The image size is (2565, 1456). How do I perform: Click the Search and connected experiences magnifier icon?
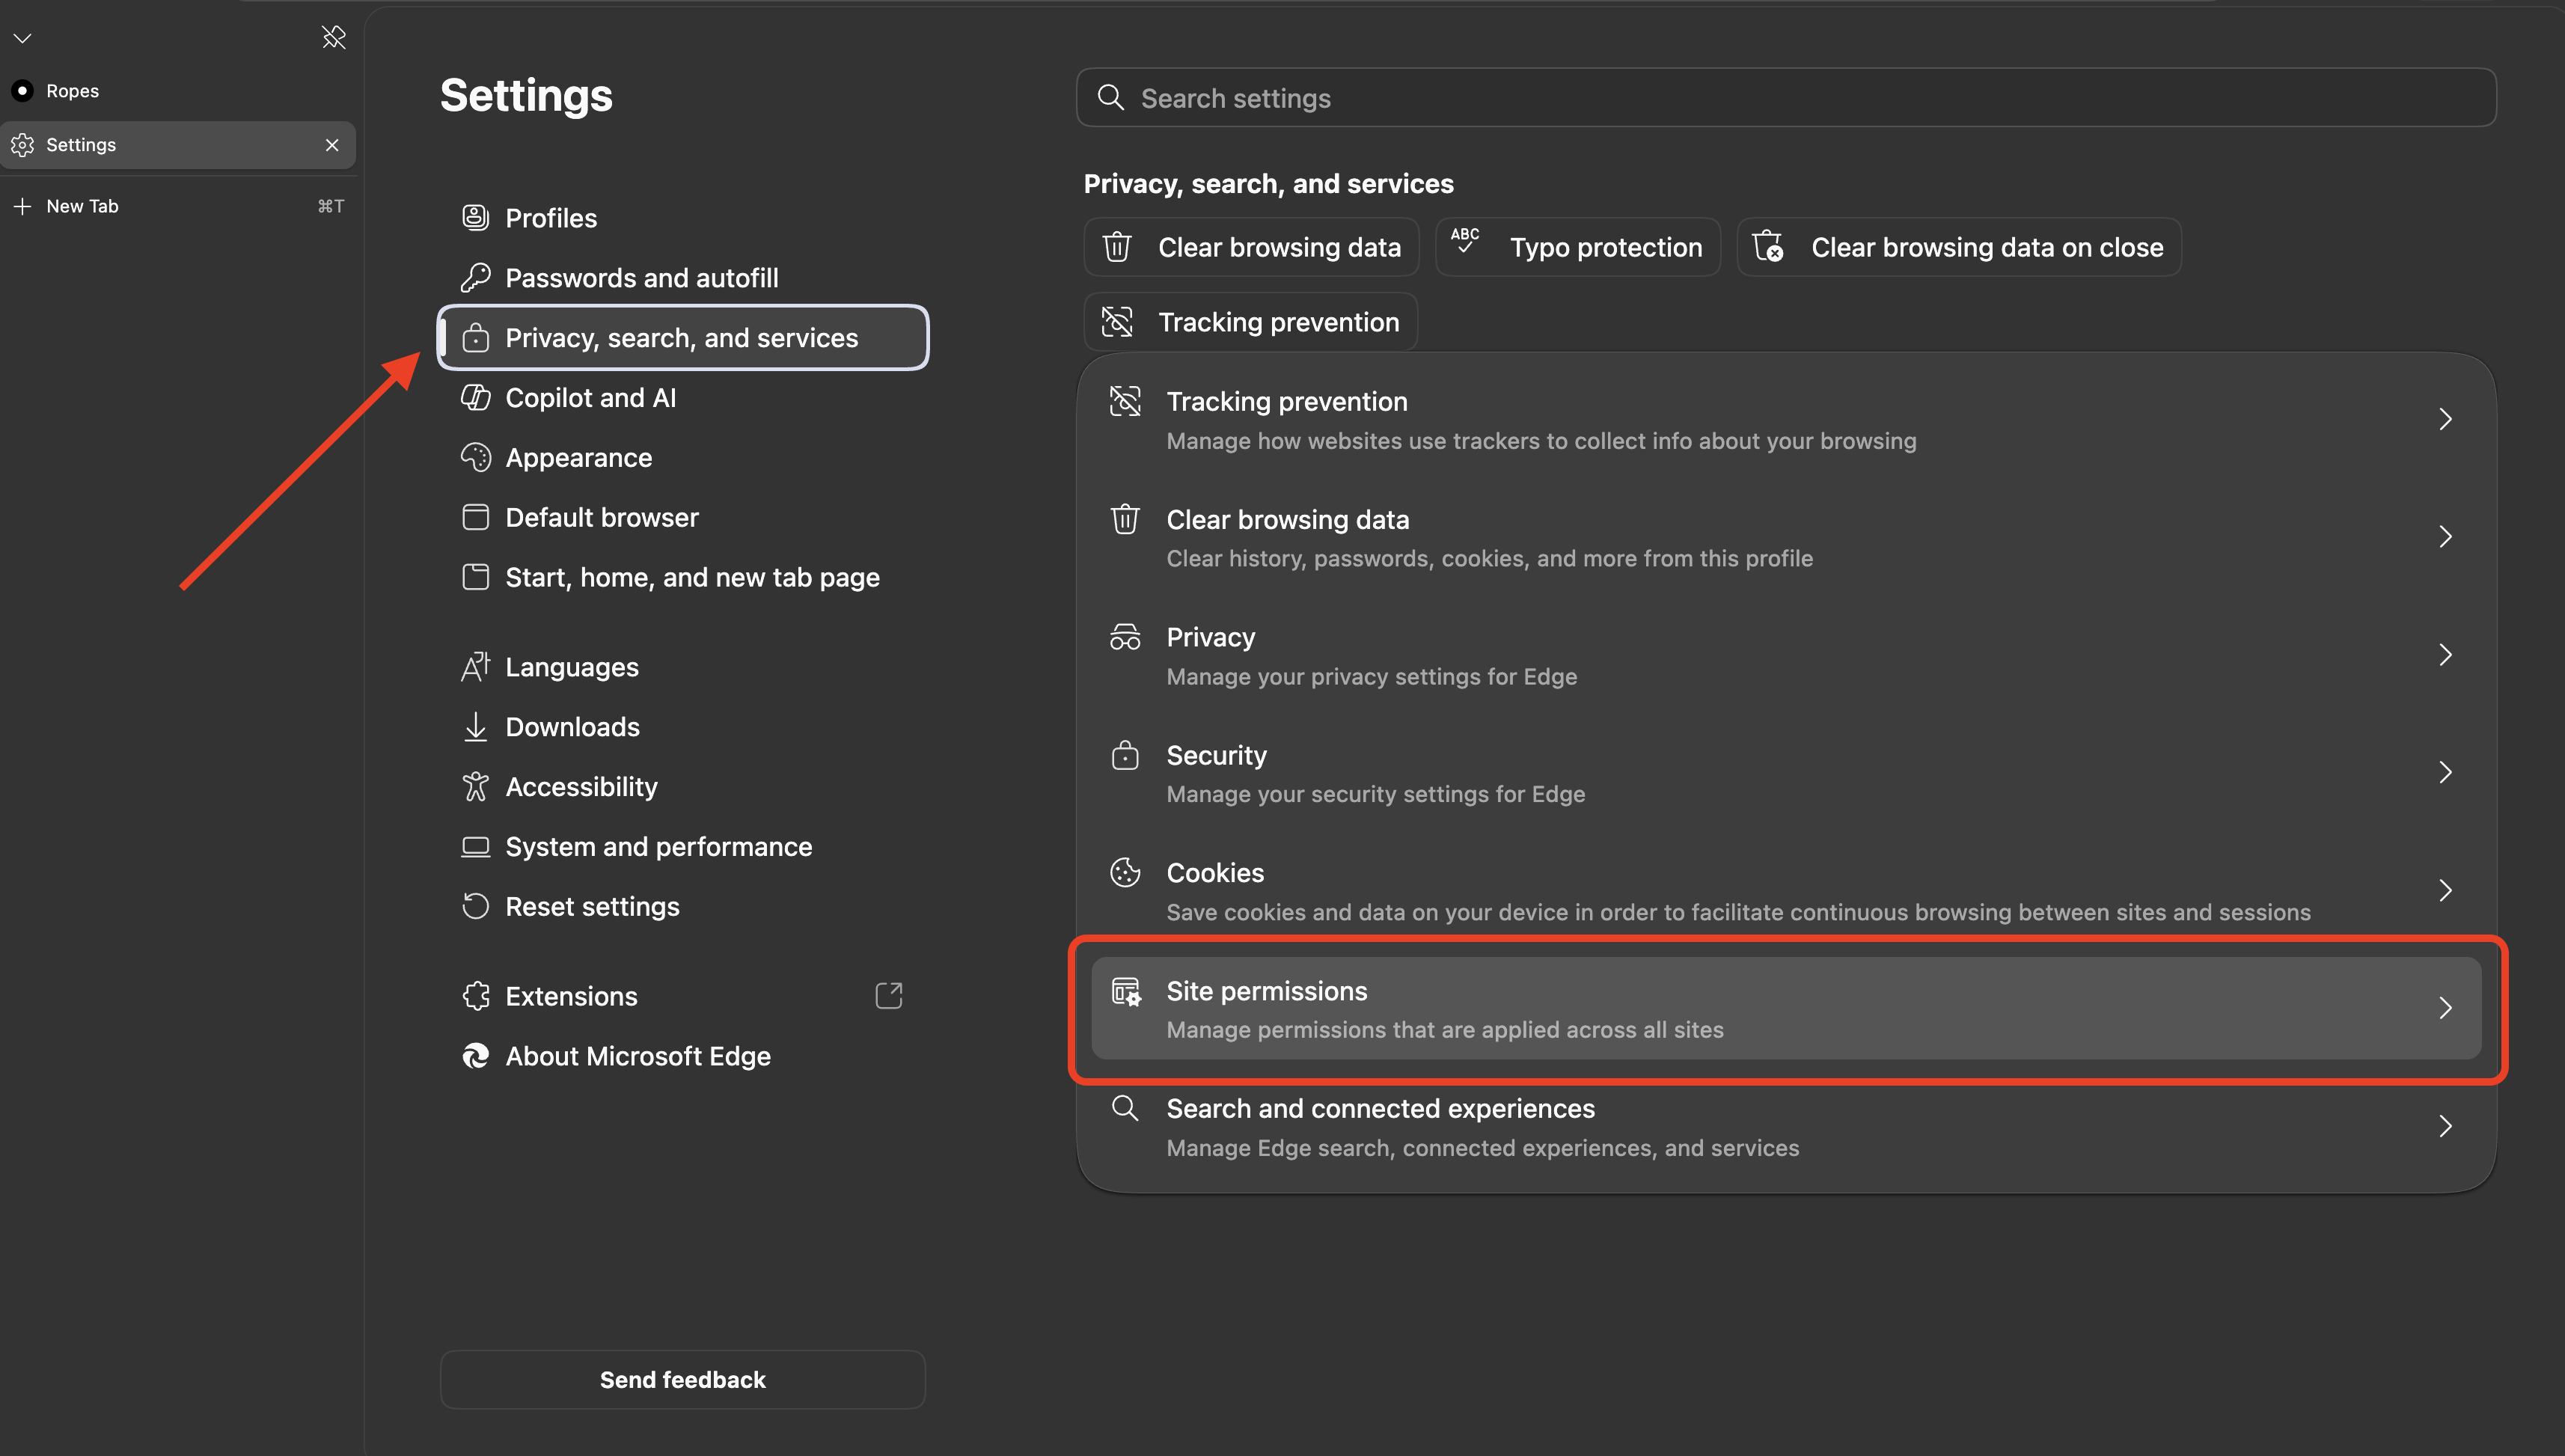click(1125, 1108)
